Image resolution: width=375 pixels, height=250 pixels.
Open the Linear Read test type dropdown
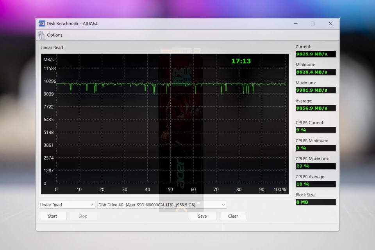[67, 205]
